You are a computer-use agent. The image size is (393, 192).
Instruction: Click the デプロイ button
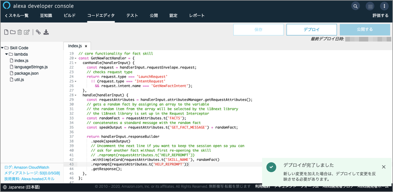[x=311, y=30]
